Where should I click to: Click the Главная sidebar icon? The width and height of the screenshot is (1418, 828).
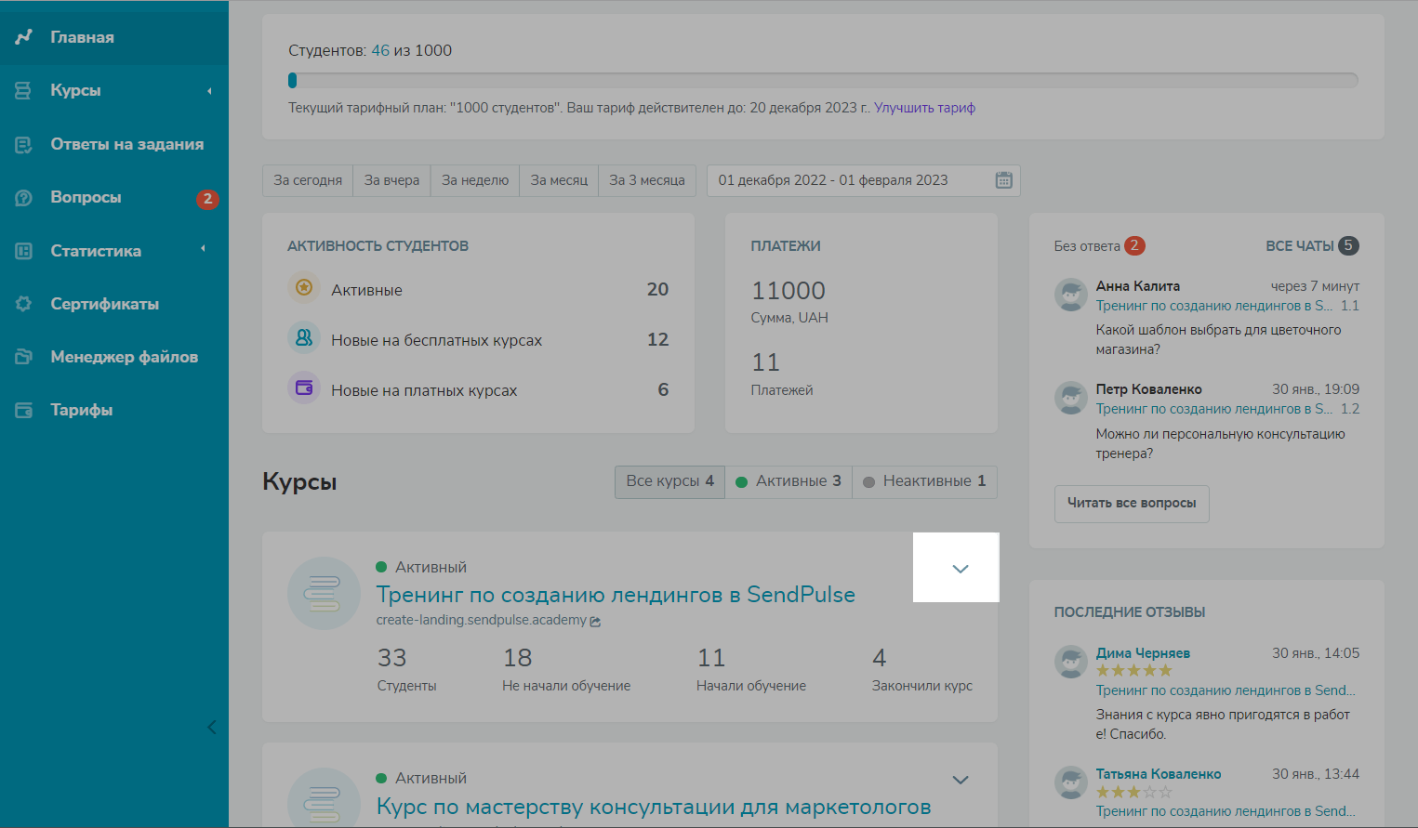click(x=24, y=37)
